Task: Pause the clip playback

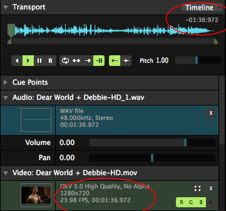Action: pos(39,61)
